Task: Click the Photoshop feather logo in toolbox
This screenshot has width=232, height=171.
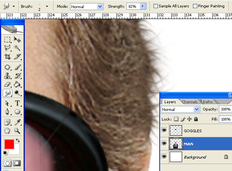Action: 12,29
